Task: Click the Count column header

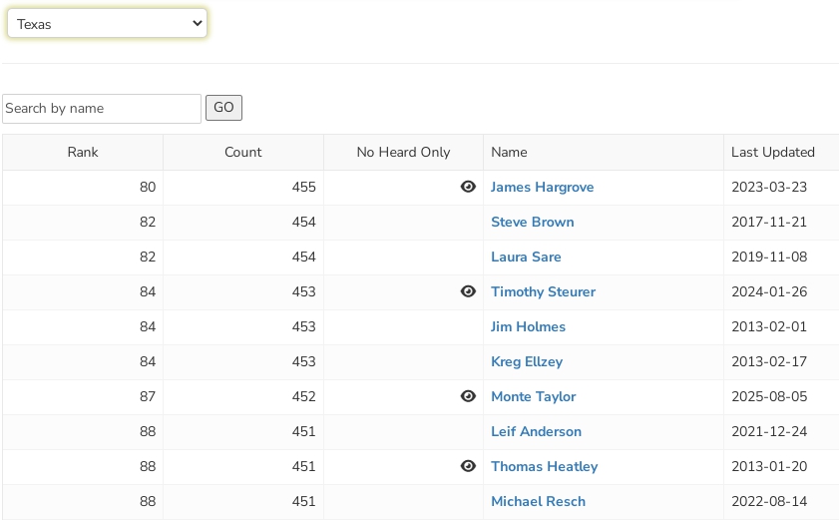Action: click(x=243, y=153)
